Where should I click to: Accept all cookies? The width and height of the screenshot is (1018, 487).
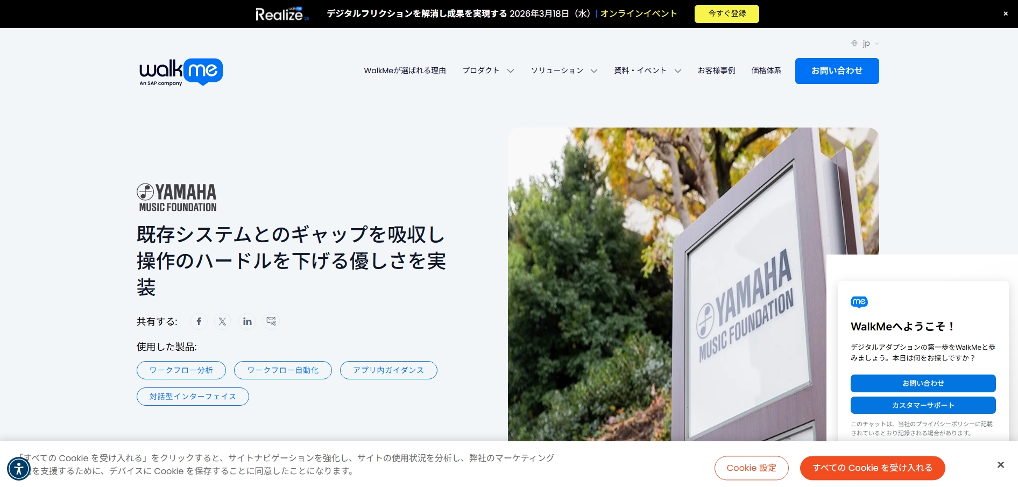click(872, 468)
